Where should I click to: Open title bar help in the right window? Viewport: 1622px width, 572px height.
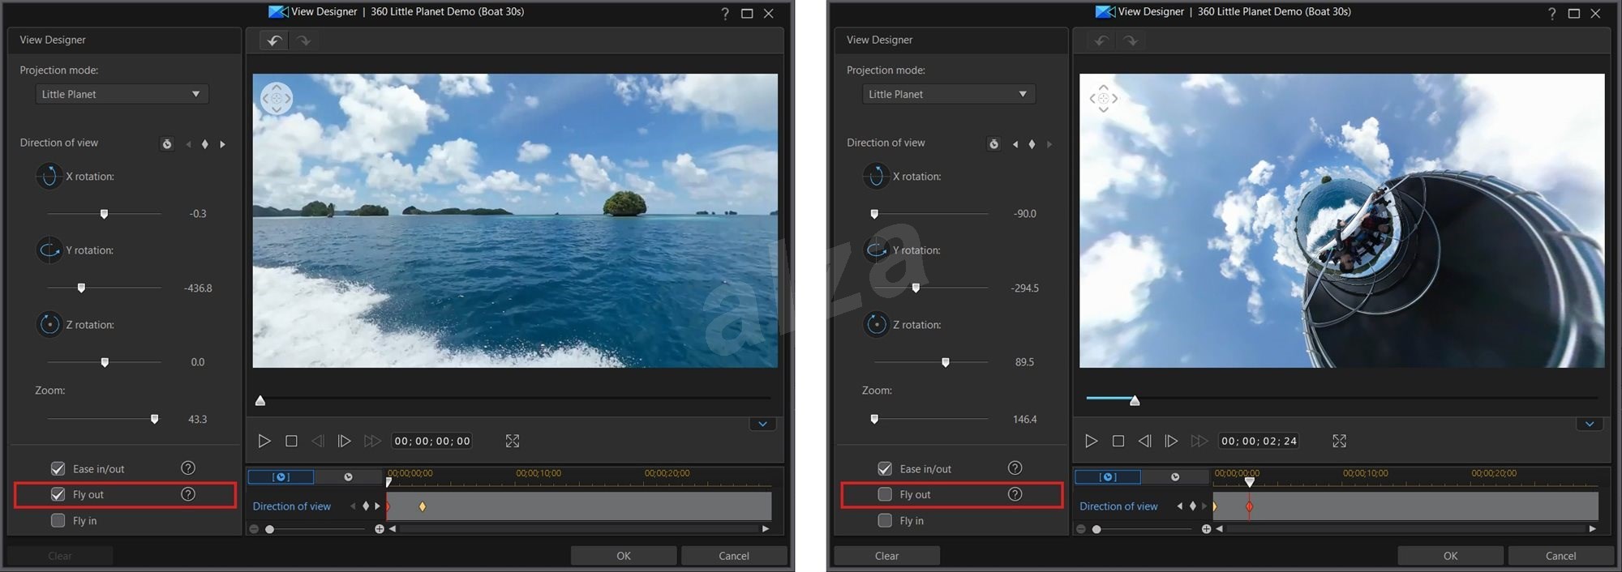[1551, 13]
